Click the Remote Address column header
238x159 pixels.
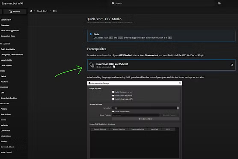click(x=100, y=129)
